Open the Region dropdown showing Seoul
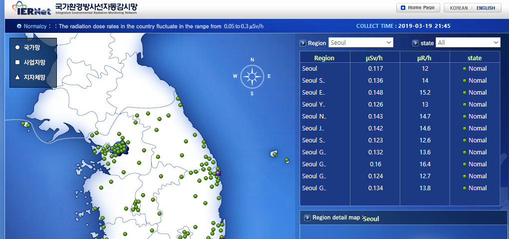Viewport: 509px width, 239px height. coord(360,43)
